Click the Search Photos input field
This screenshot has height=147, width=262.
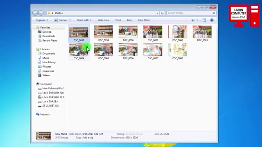[x=190, y=13]
